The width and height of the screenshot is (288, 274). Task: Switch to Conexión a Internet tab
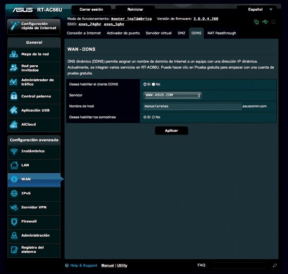click(84, 33)
